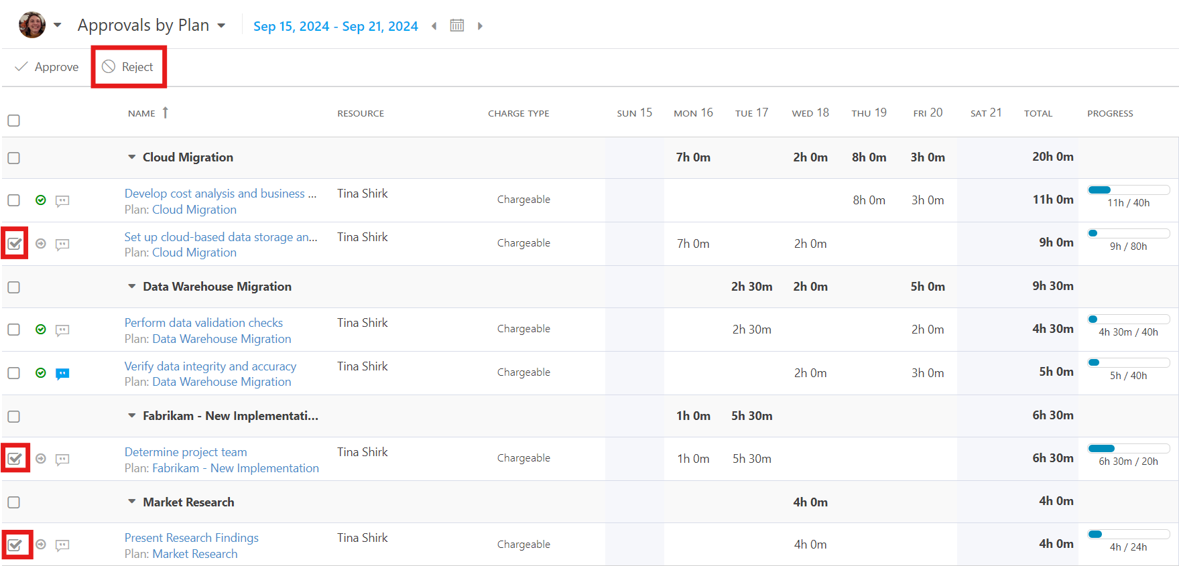Go to previous week arrow
Image resolution: width=1179 pixels, height=566 pixels.
click(434, 26)
